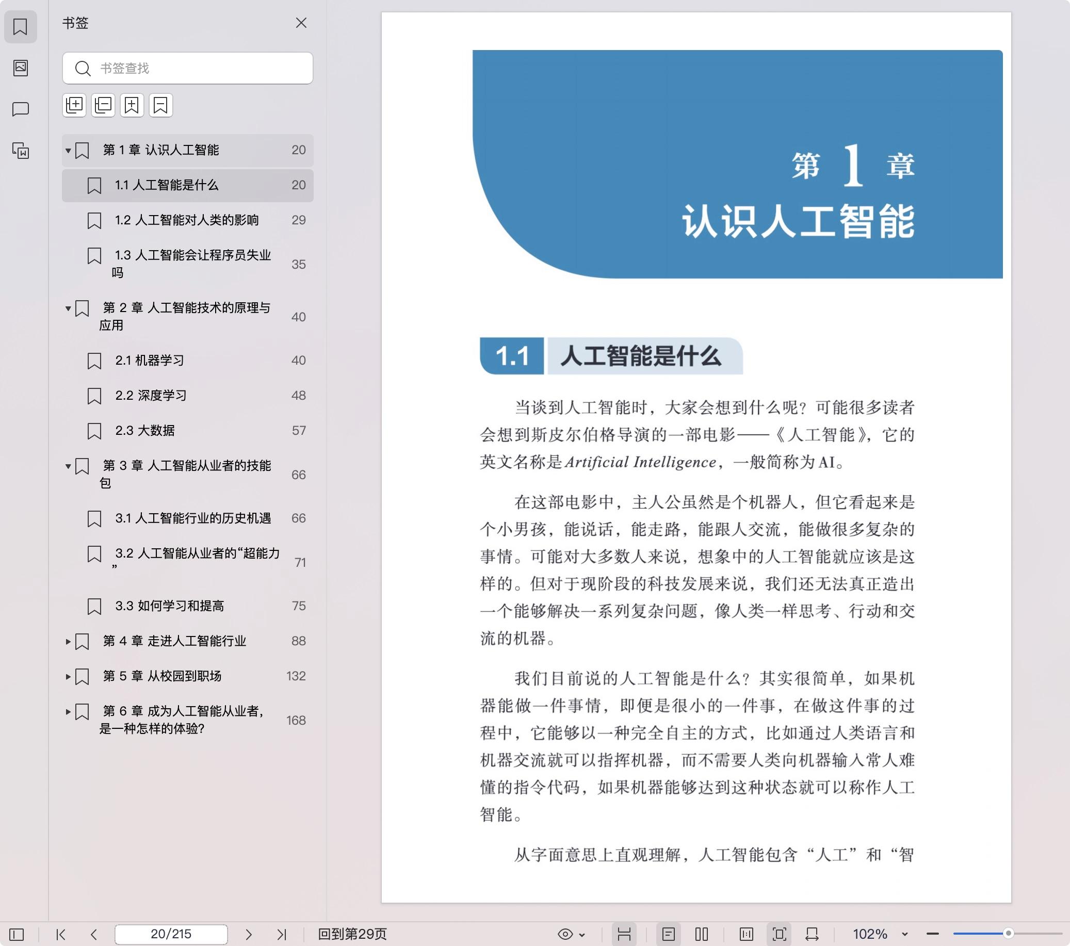Collapse the 第 3 章 bookmark node
Viewport: 1070px width, 946px height.
68,466
